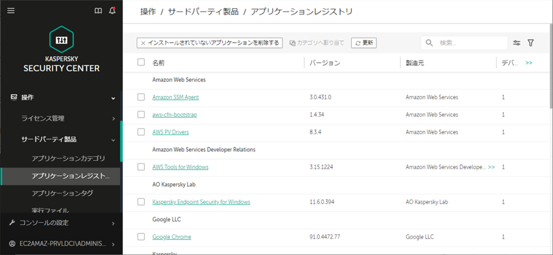Click カテゴリへ割り当て button
The image size is (553, 255).
pyautogui.click(x=317, y=43)
